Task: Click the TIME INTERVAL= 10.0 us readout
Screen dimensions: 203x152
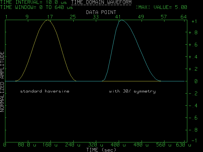Action: coord(33,2)
